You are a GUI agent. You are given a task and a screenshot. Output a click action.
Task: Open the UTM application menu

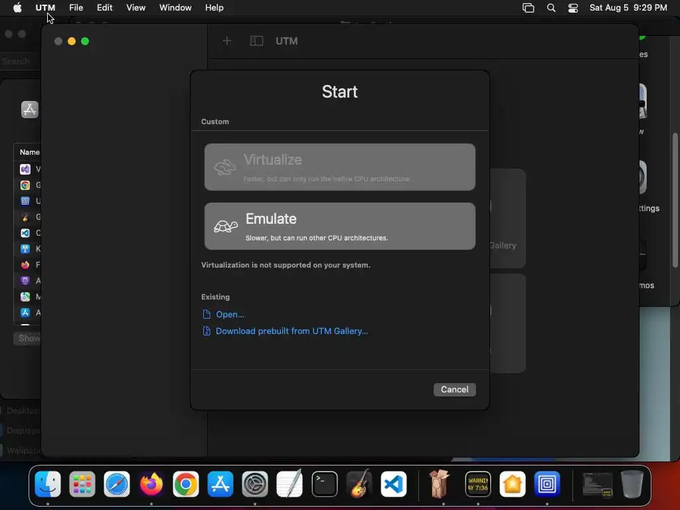[x=45, y=8]
